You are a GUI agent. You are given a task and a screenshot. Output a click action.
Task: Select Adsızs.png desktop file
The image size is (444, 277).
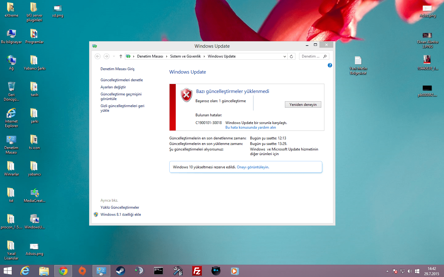coord(34,249)
